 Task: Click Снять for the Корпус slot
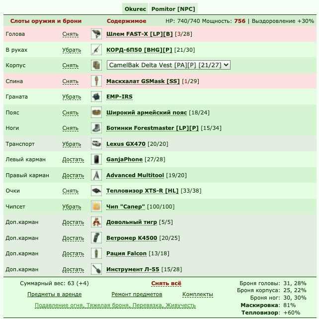(71, 66)
